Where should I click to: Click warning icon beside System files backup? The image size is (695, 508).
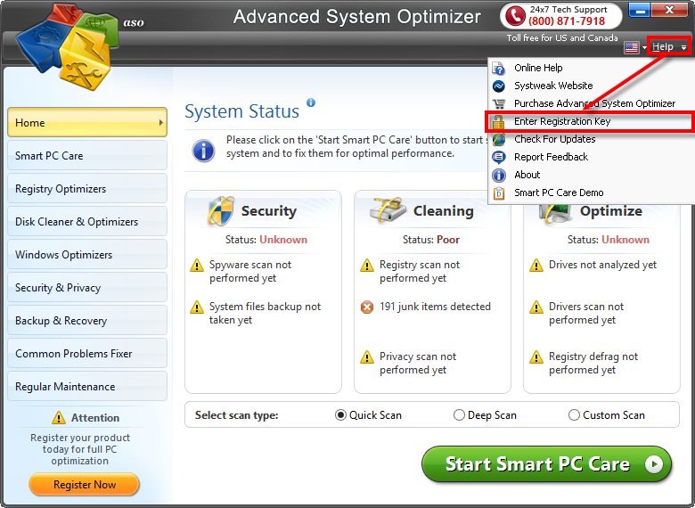click(x=196, y=307)
